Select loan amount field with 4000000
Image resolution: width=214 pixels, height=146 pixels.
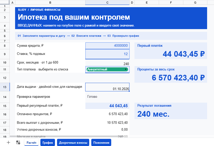coord(107,46)
